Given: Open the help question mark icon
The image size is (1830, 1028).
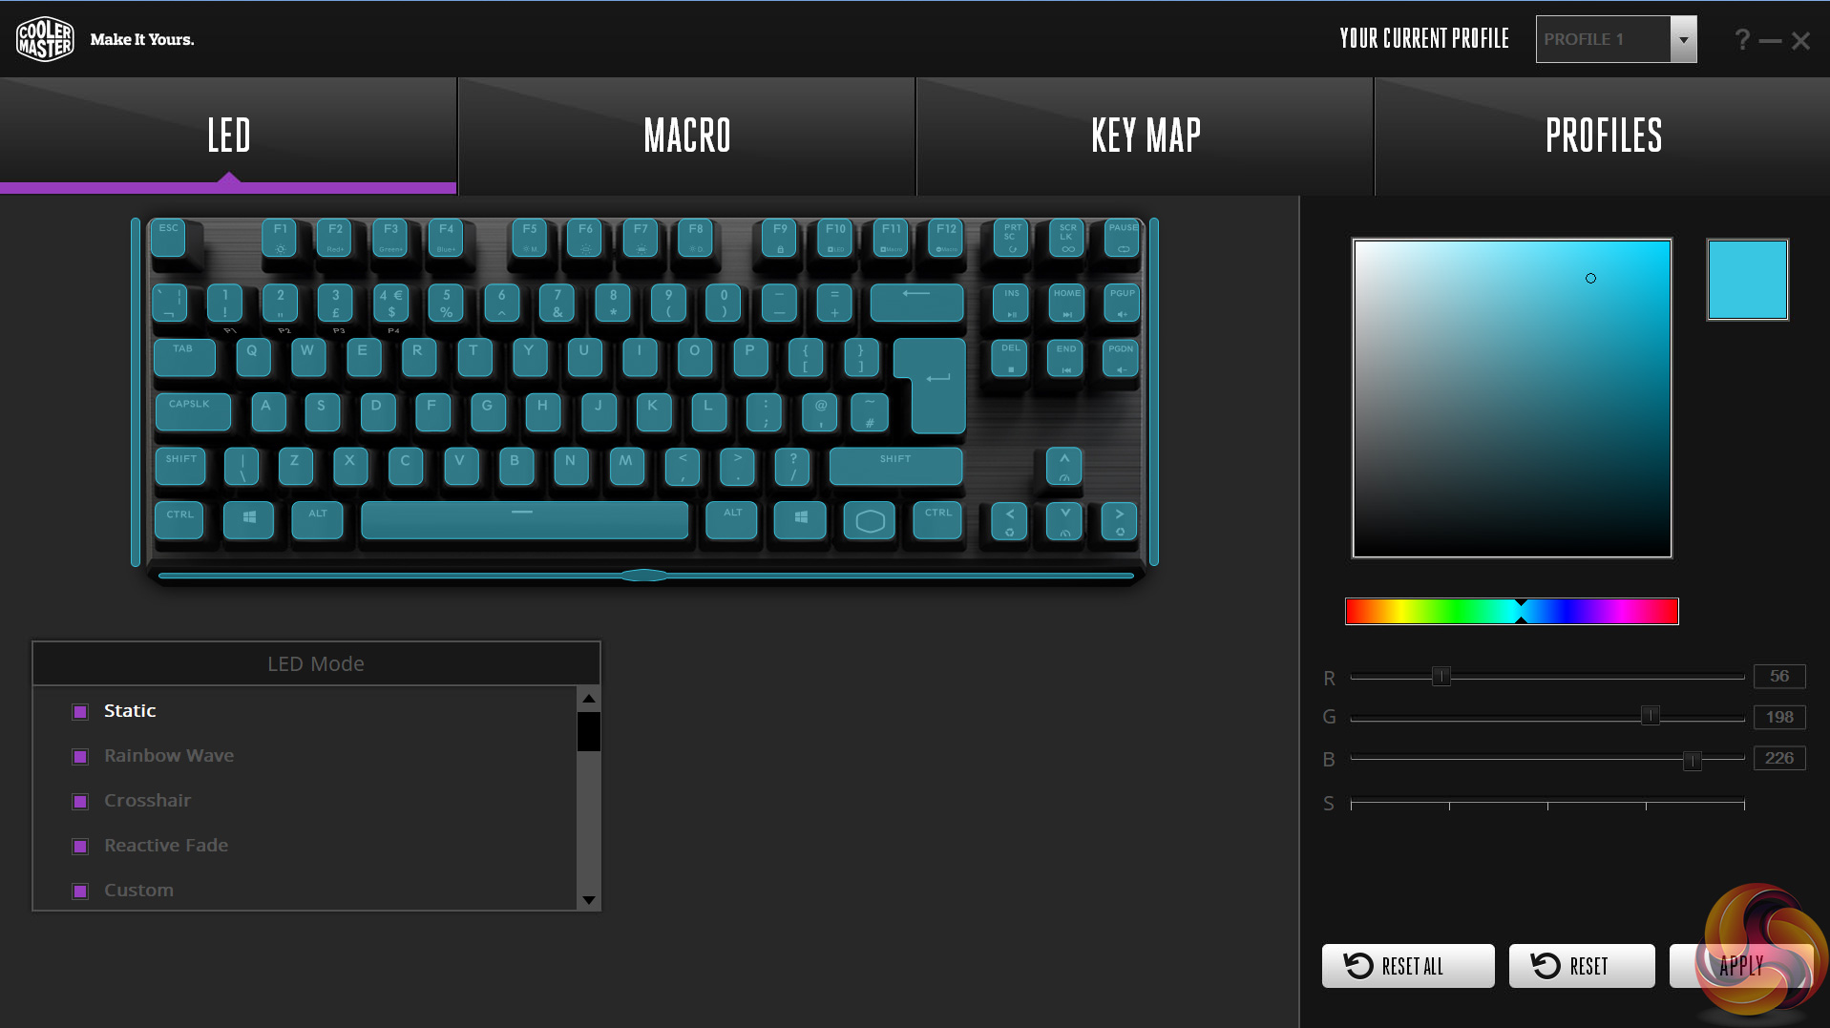Looking at the screenshot, I should coord(1742,40).
